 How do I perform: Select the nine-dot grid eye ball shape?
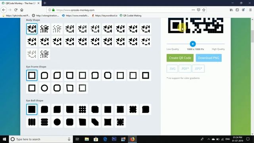pos(82,109)
